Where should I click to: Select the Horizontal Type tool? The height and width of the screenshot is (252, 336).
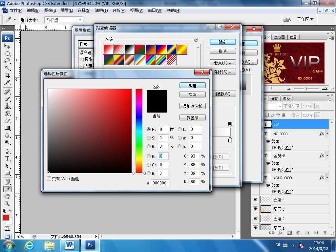point(7,158)
